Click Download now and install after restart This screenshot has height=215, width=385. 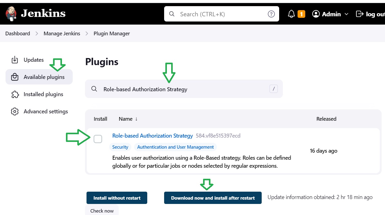[213, 198]
